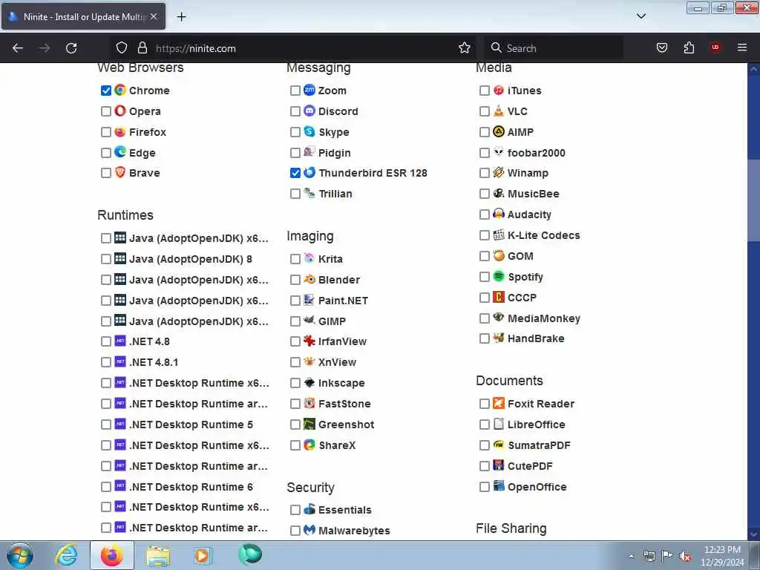Tick the GIMP checkbox
Image resolution: width=760 pixels, height=570 pixels.
point(295,321)
